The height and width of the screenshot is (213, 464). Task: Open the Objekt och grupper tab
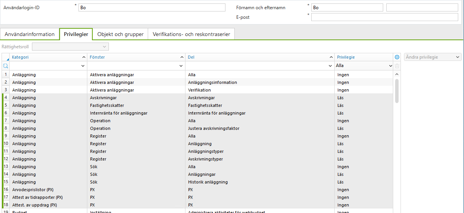[120, 34]
